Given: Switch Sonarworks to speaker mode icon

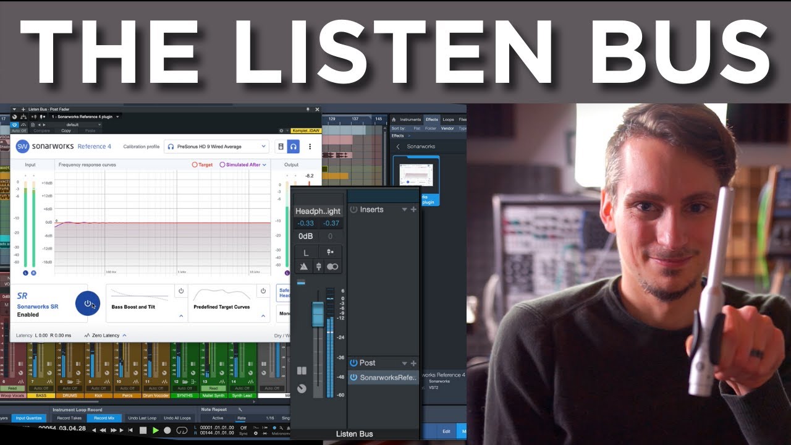Looking at the screenshot, I should [x=281, y=146].
